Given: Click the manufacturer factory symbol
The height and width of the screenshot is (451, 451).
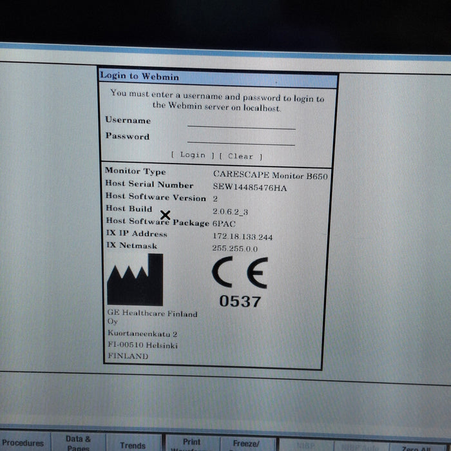Looking at the screenshot, I should click(x=135, y=280).
